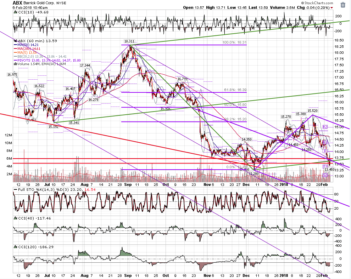351x279 pixels.
Task: Click the ABX (60 min) price legend icon
Action: (16, 41)
